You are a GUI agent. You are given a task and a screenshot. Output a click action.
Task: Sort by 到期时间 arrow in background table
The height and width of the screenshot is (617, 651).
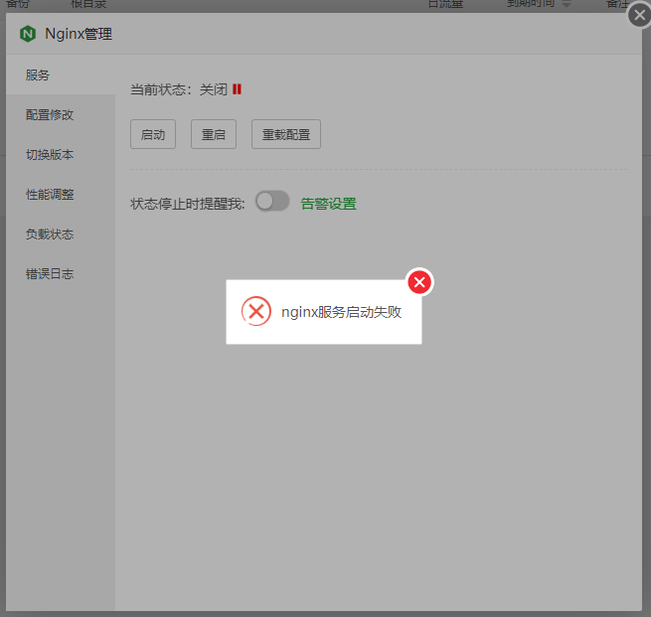567,4
